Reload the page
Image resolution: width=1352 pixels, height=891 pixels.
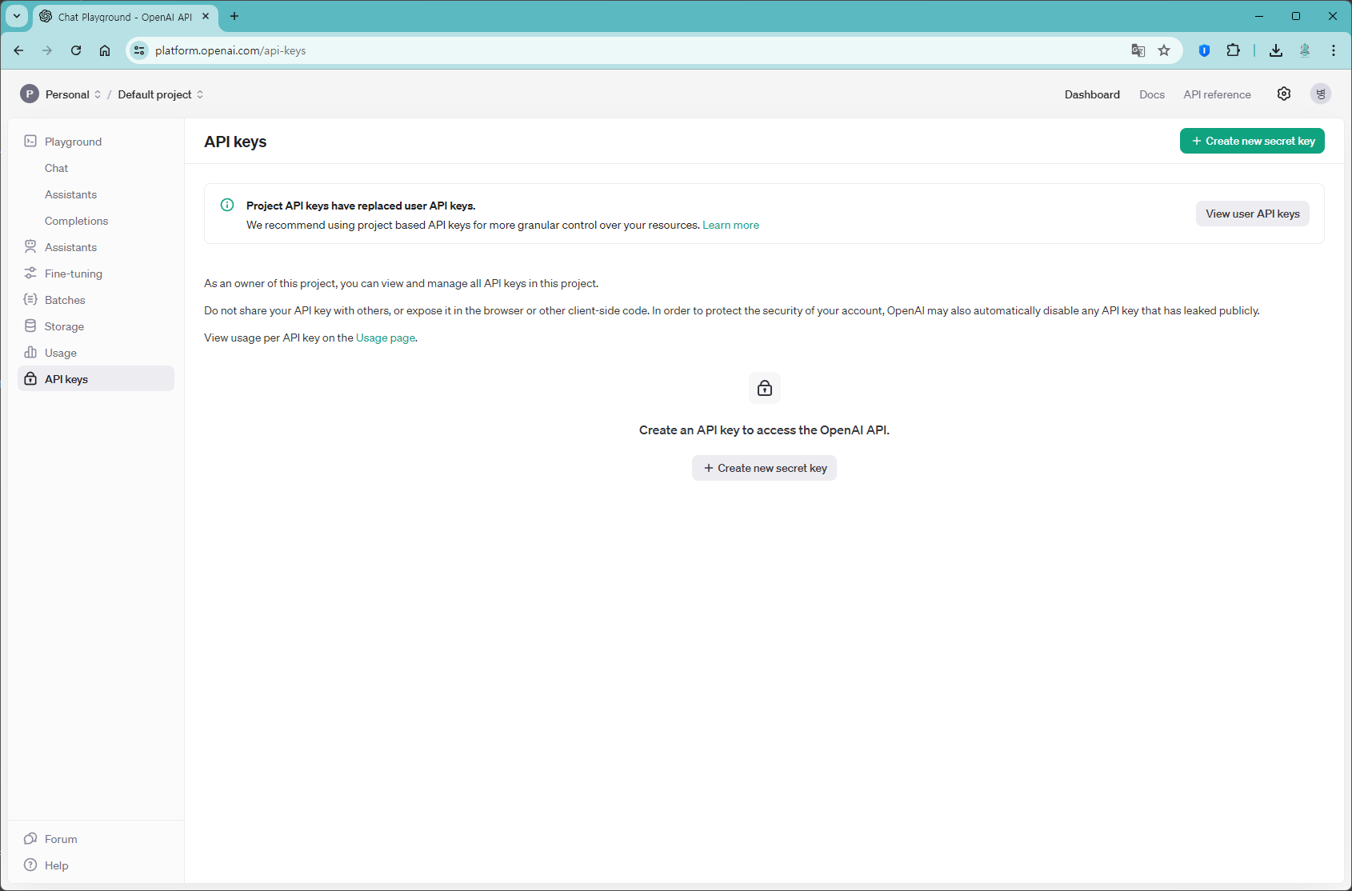coord(76,50)
